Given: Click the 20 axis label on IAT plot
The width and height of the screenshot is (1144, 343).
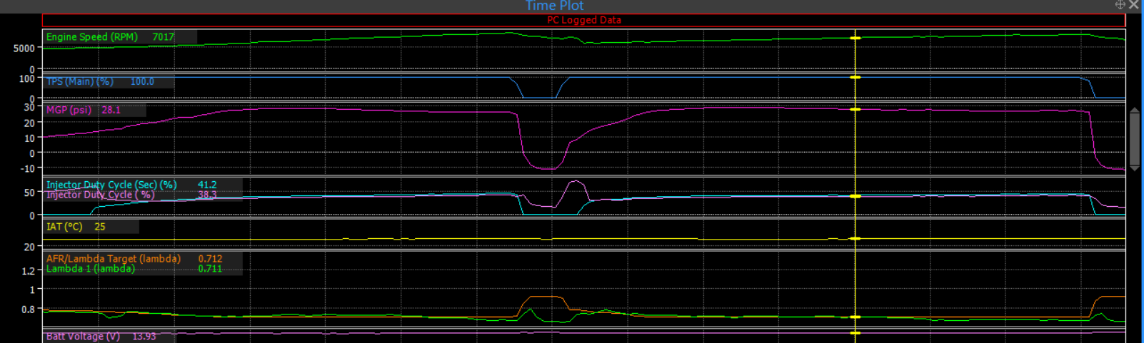Looking at the screenshot, I should (x=29, y=247).
